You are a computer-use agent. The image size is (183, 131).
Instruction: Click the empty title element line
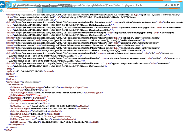[10, 69]
